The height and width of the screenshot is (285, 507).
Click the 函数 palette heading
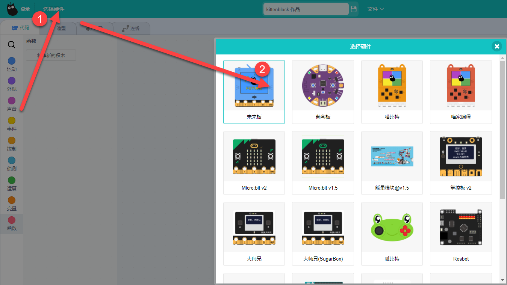[x=31, y=41]
